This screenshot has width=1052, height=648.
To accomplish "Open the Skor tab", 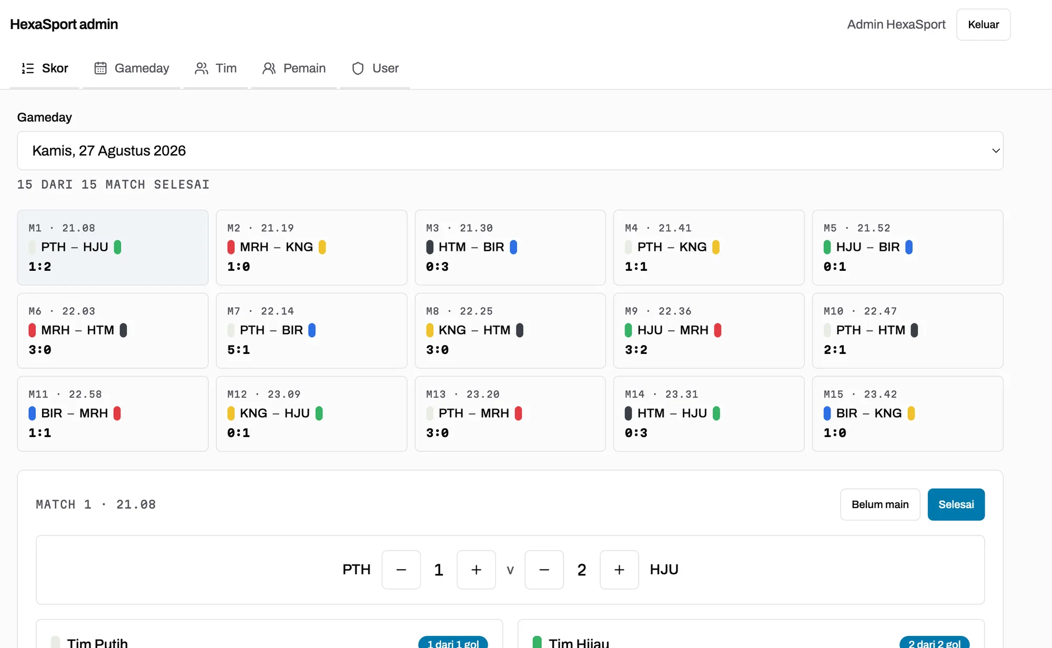I will pos(45,68).
